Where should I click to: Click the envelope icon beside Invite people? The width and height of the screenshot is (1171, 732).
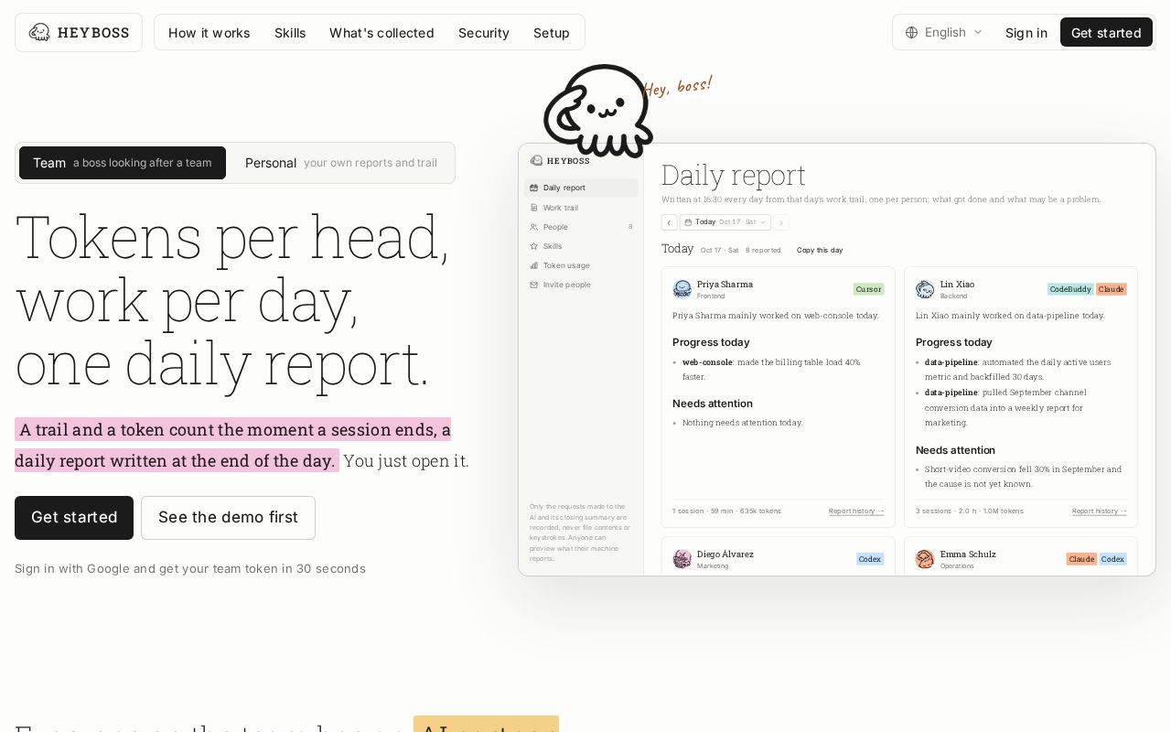pos(534,285)
